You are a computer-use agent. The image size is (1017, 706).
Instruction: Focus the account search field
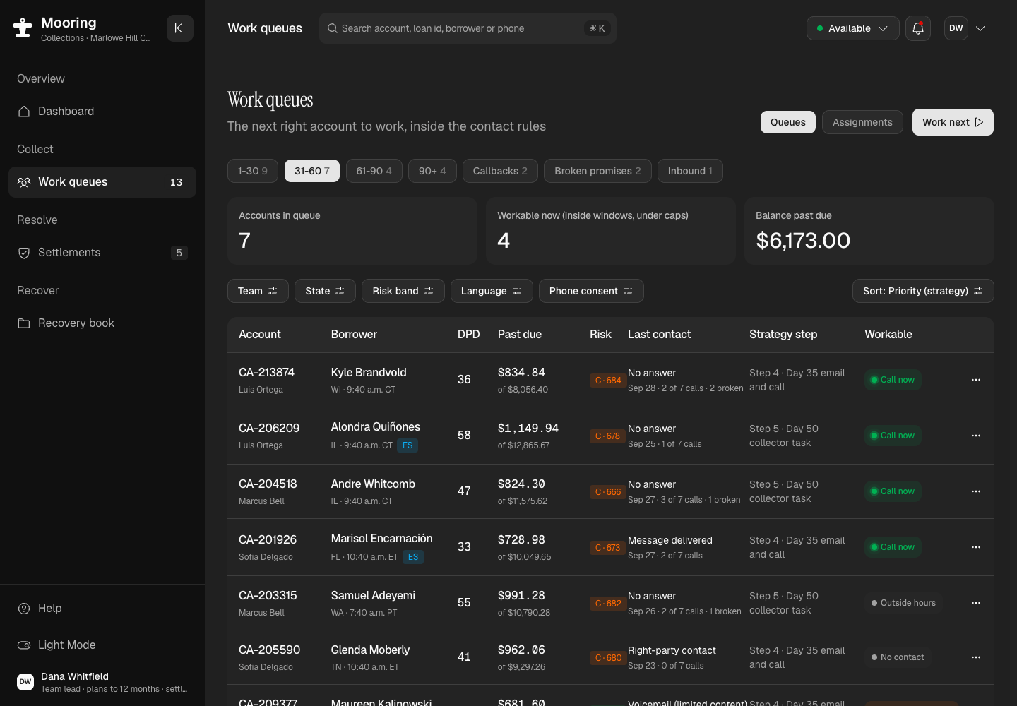pos(468,28)
